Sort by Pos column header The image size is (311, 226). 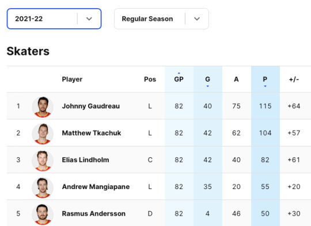[150, 79]
